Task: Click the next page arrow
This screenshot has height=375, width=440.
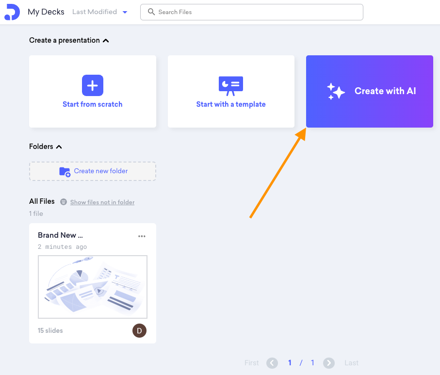Action: click(x=329, y=363)
